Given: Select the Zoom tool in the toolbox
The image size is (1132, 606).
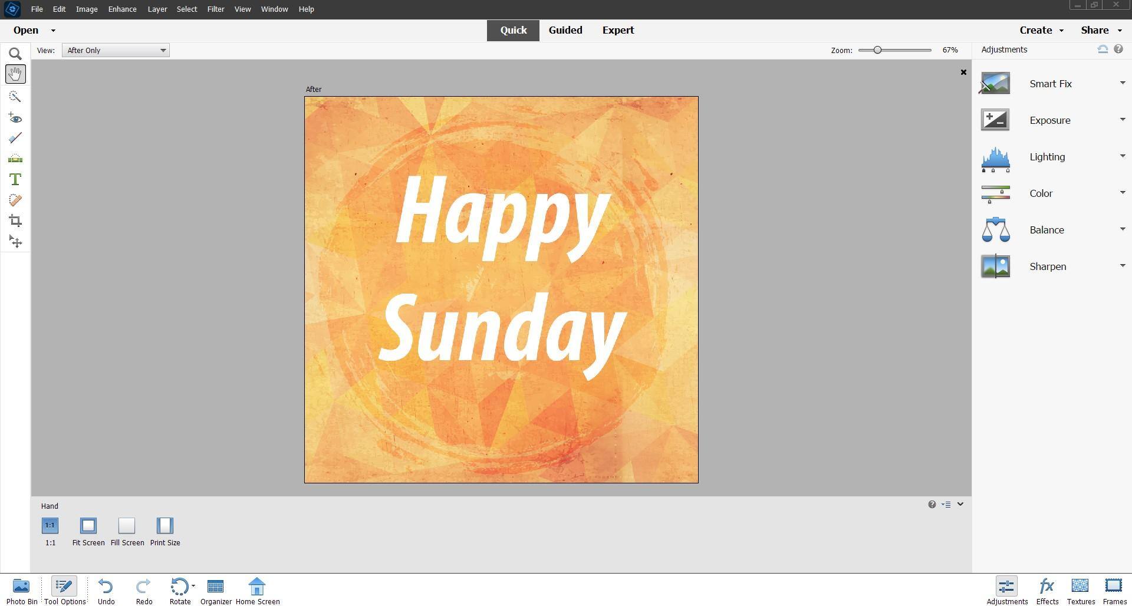Looking at the screenshot, I should pos(15,54).
